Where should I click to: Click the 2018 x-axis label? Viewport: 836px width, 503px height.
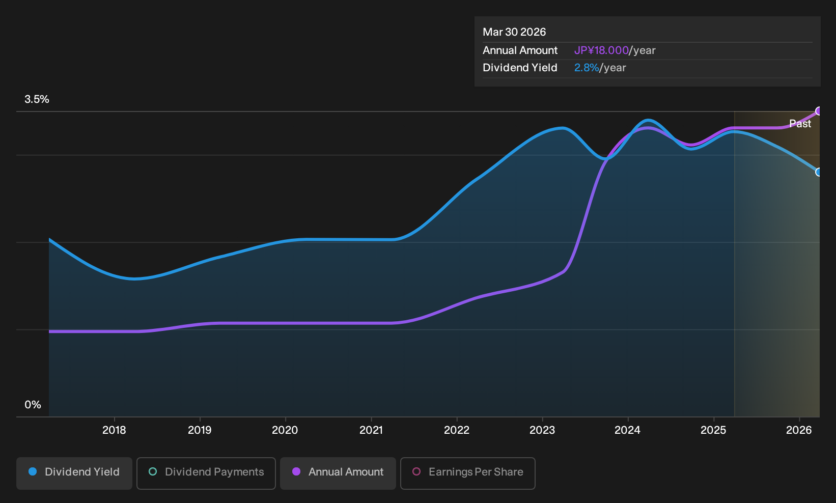coord(114,430)
